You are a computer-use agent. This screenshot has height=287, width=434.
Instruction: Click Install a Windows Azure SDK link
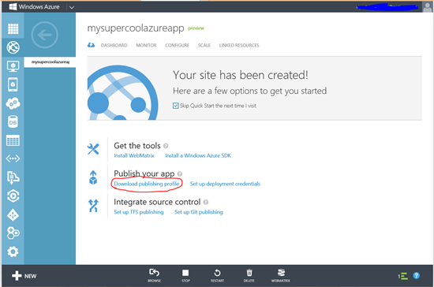pos(198,155)
